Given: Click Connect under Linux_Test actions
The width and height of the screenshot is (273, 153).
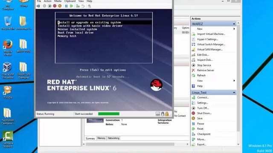Looking at the screenshot, I should tap(203, 98).
